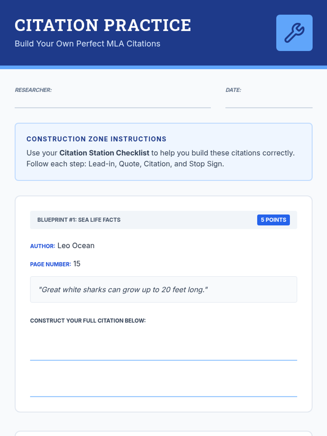Click the PAGE NUMBER label
The height and width of the screenshot is (436, 327).
pos(50,264)
